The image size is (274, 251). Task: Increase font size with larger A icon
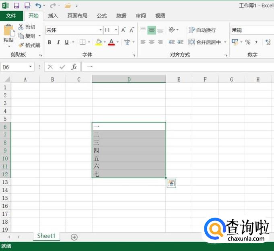[124, 30]
